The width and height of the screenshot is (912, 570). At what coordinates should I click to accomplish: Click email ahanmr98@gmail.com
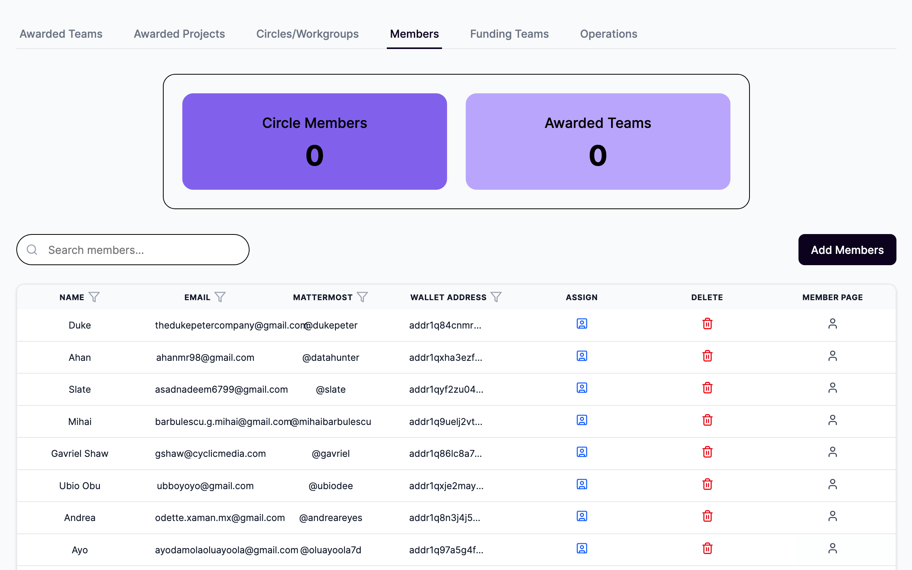point(205,357)
